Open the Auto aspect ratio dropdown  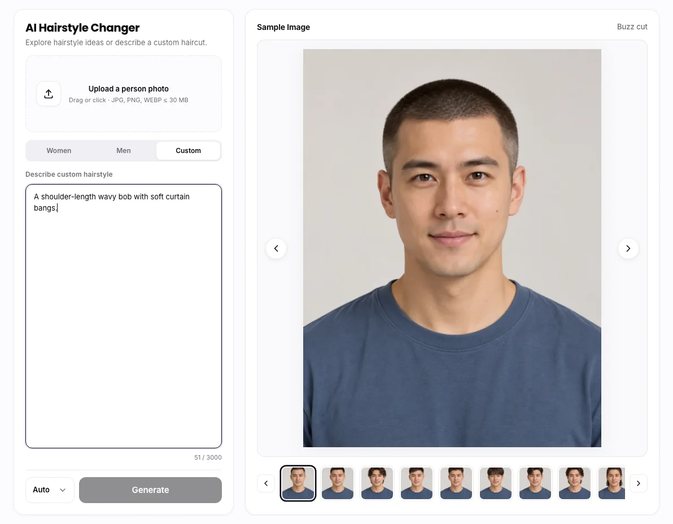(50, 490)
